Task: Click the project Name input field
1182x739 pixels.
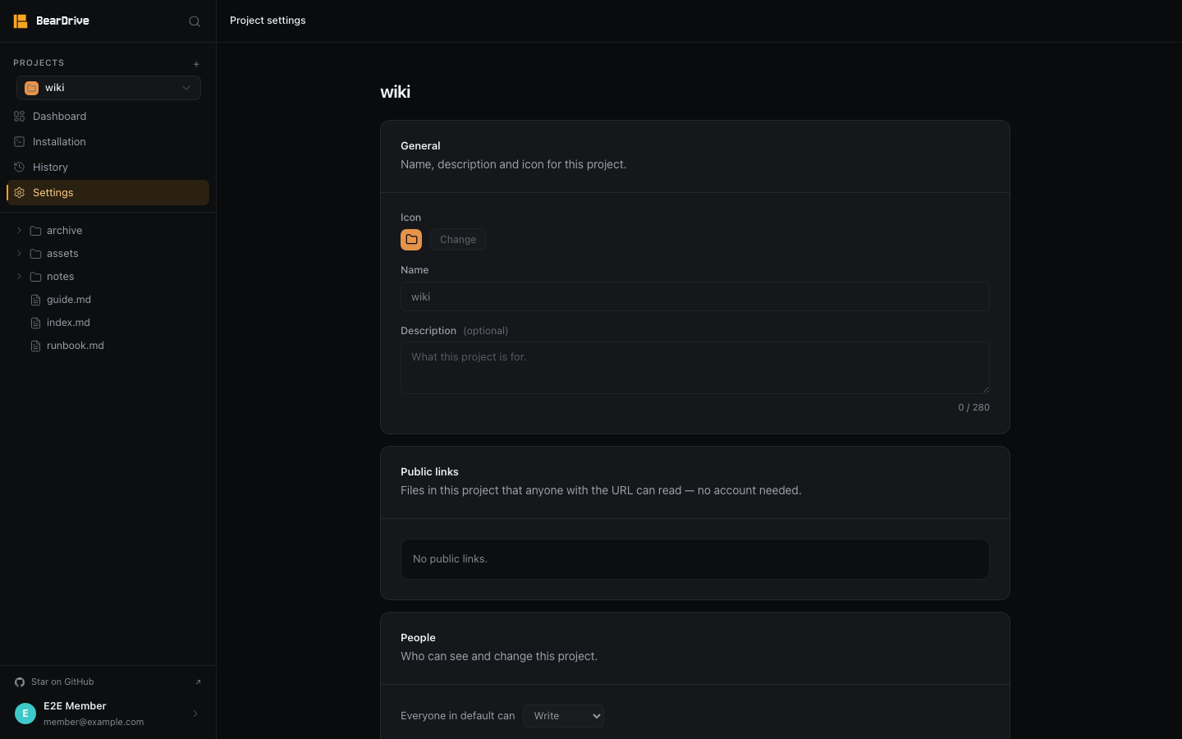Action: (695, 296)
